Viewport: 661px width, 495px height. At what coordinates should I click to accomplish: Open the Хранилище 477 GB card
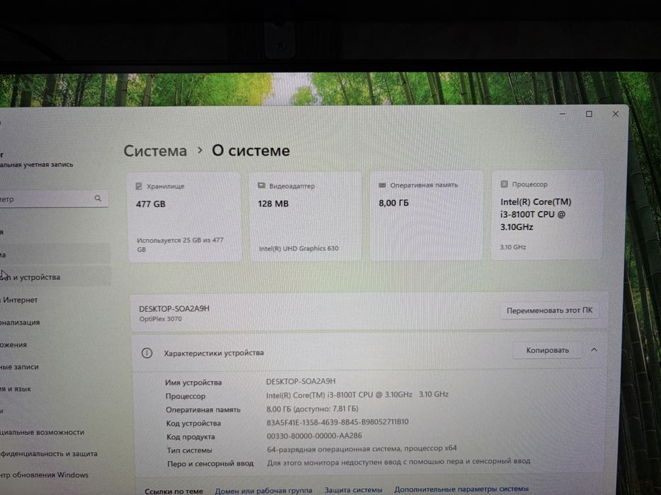click(x=185, y=217)
